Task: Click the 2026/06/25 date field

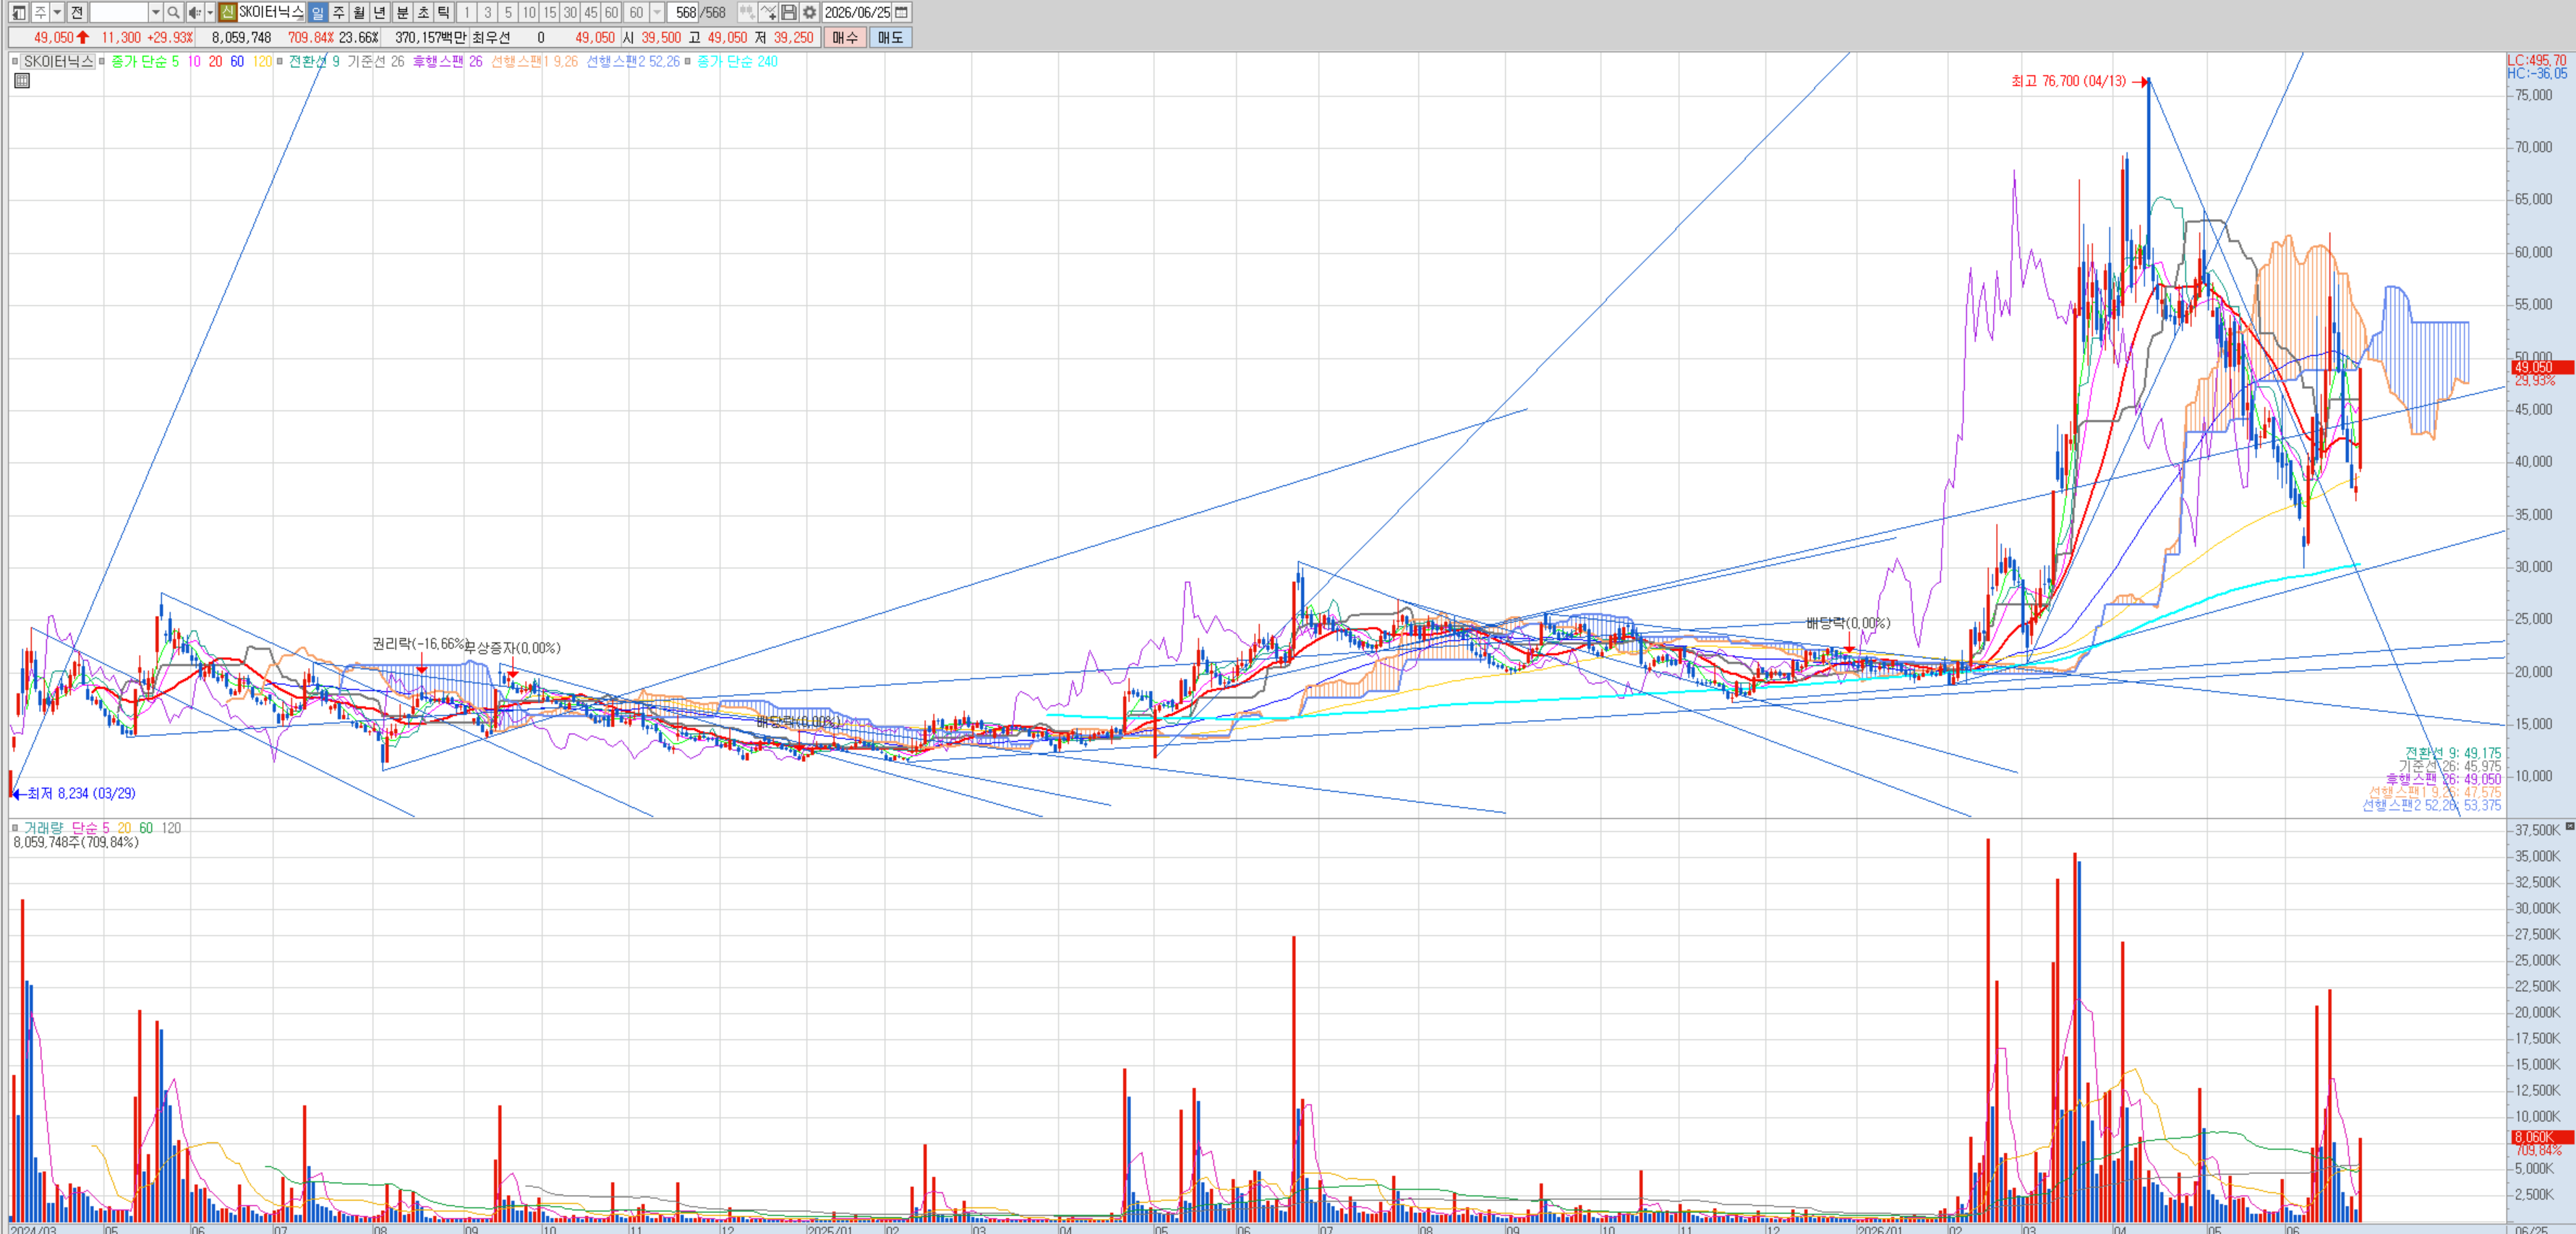Action: point(857,12)
